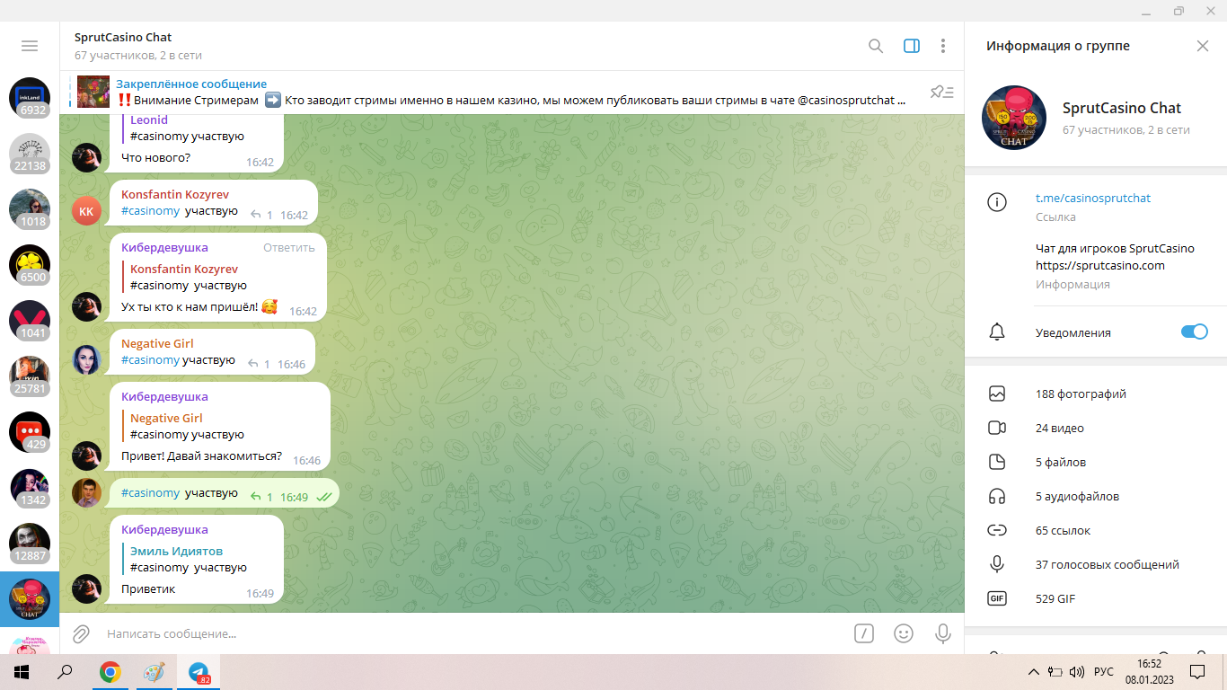Open the t.me/casinosprutchat link
The image size is (1227, 690).
click(x=1093, y=198)
